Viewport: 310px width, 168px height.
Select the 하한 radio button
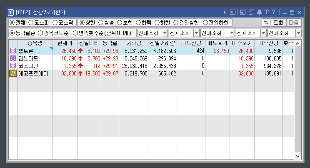(x=157, y=23)
